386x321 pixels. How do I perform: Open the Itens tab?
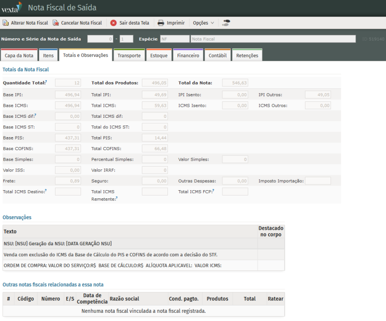click(48, 56)
